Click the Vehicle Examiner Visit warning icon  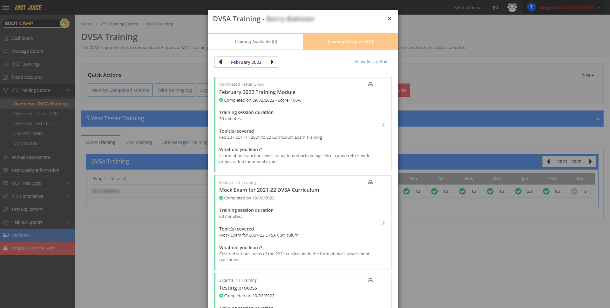[x=5, y=248]
